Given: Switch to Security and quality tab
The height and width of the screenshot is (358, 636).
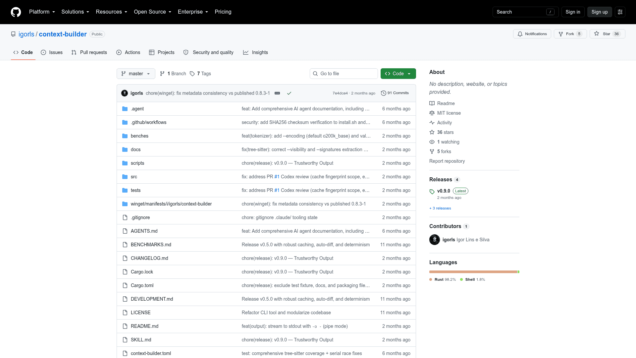Looking at the screenshot, I should [x=208, y=52].
